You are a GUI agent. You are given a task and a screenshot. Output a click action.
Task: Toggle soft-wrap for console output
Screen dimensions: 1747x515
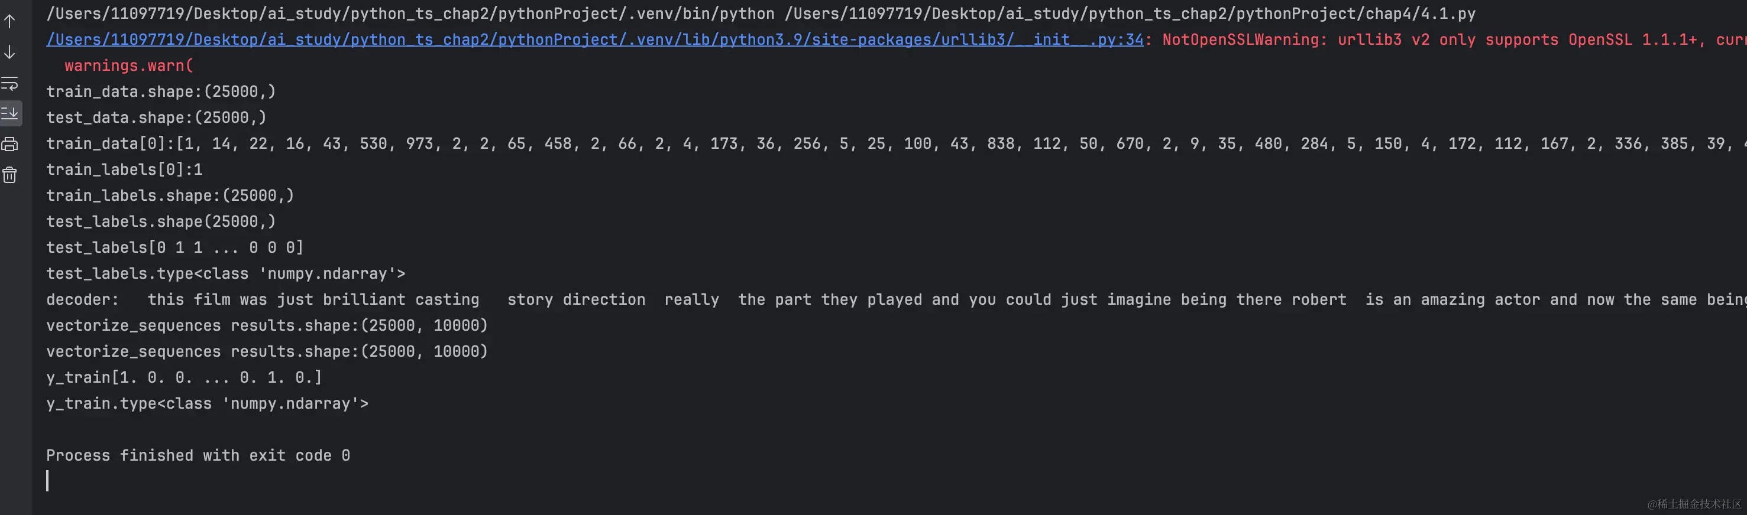coord(10,83)
